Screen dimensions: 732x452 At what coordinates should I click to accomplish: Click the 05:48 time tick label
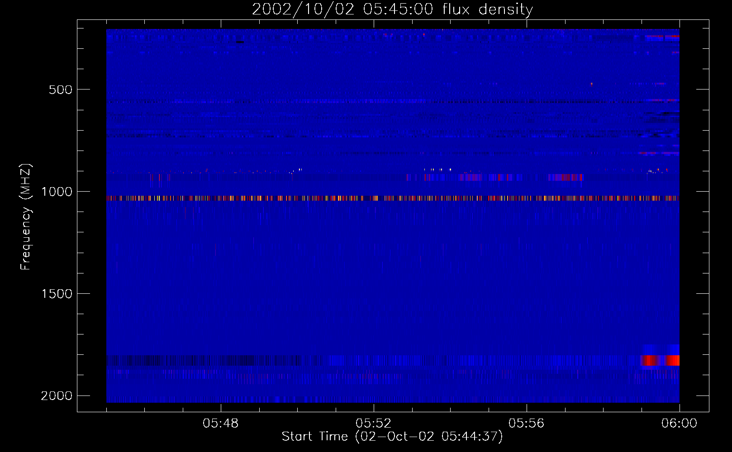click(220, 424)
